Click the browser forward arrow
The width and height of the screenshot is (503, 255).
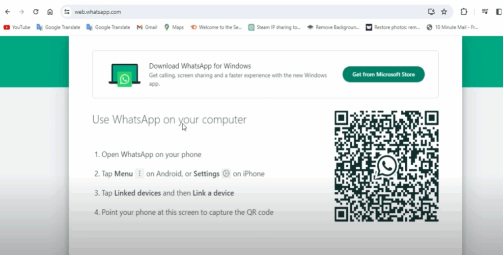(x=22, y=12)
